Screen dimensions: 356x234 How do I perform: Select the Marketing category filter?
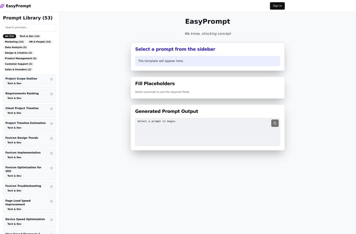14,42
